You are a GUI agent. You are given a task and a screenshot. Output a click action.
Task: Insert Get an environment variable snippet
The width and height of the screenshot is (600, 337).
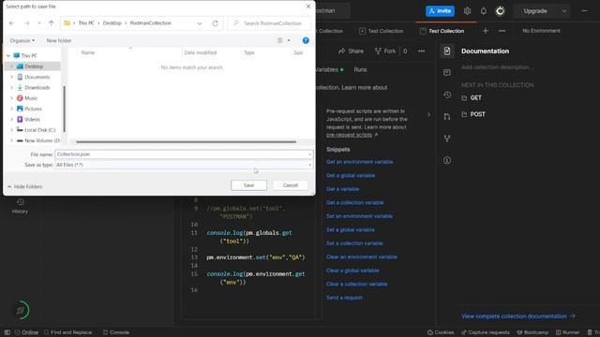pos(360,162)
